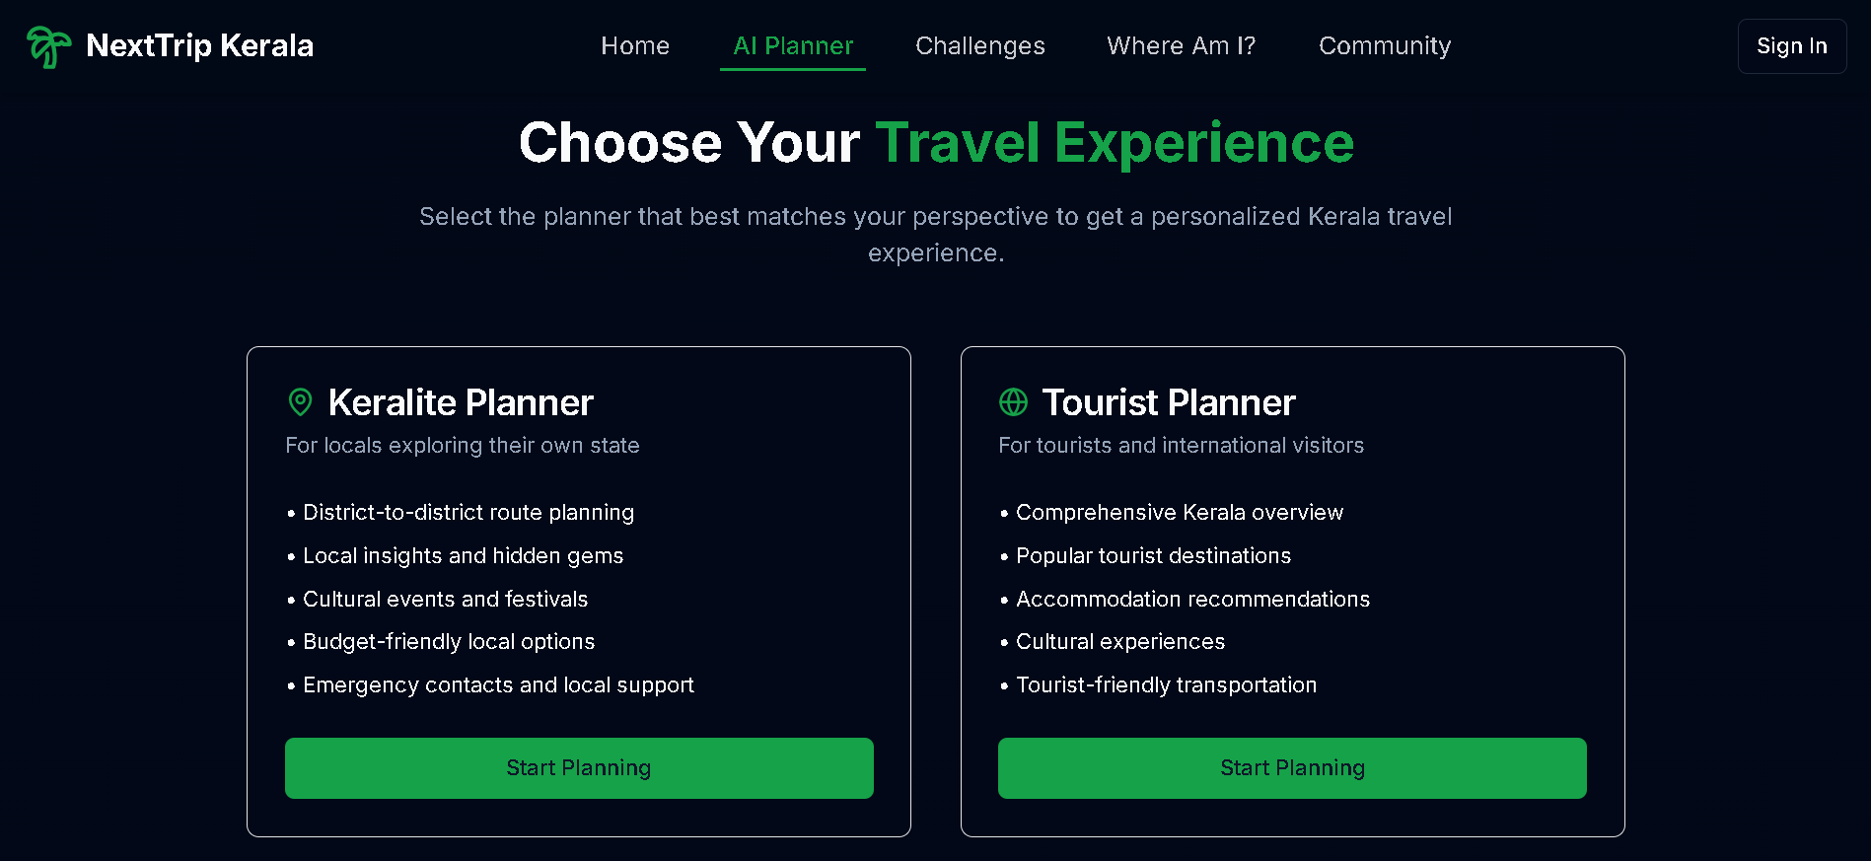Switch to the AI Planner tab
The image size is (1871, 861).
click(792, 45)
